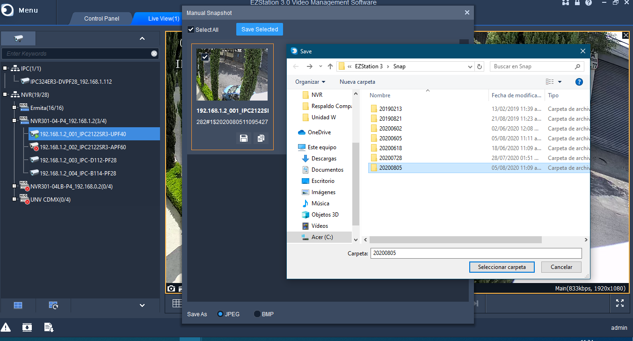
Task: Click the search magnifier in Buscar en Snap
Action: (577, 66)
